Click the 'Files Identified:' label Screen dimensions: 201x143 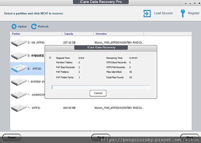click(x=114, y=72)
